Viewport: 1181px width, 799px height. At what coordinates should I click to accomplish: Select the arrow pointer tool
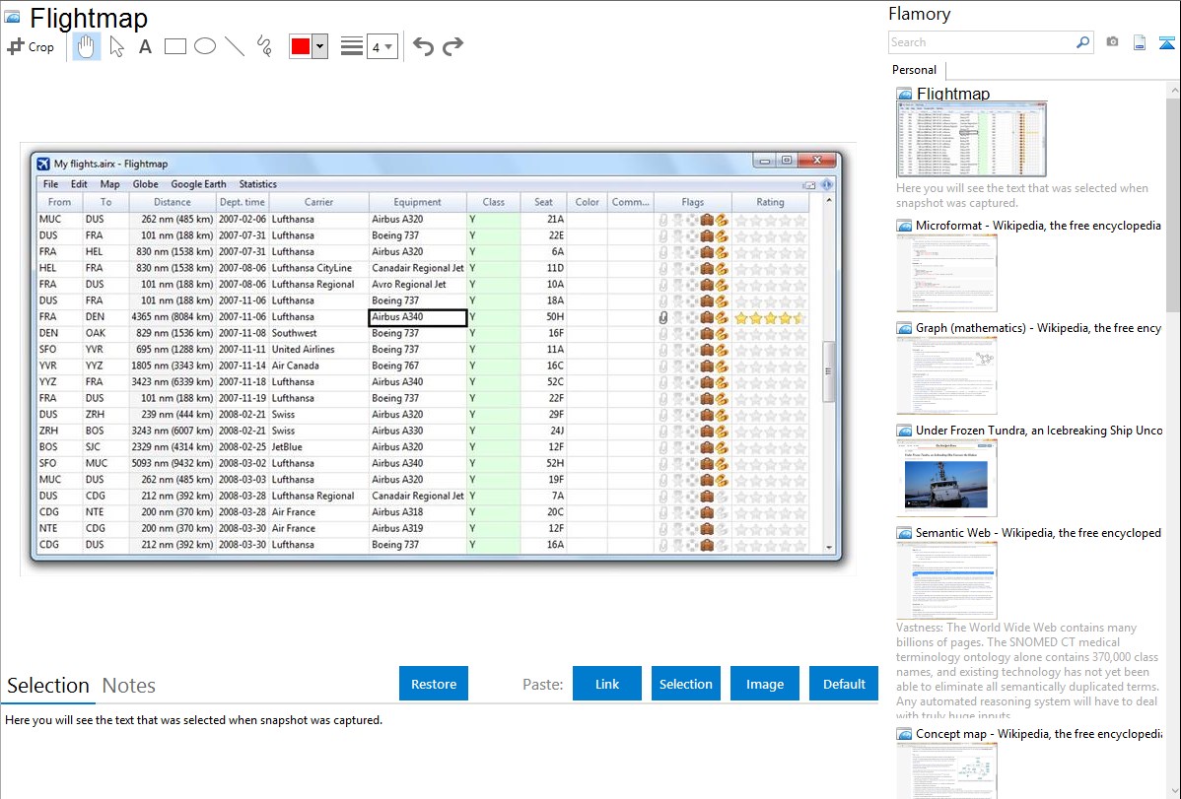[116, 46]
